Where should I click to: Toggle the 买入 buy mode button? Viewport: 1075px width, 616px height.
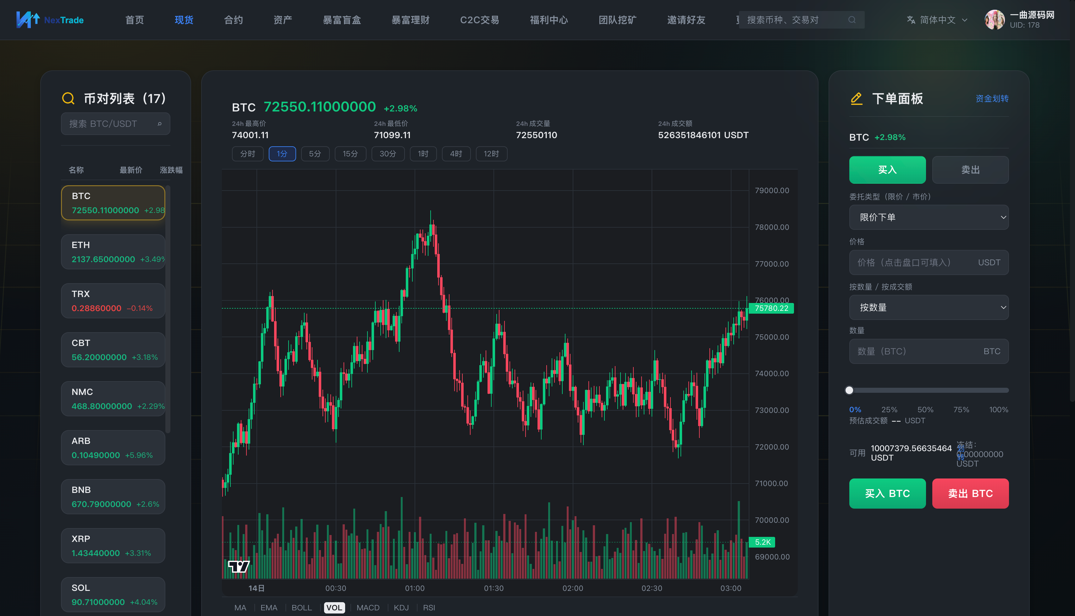click(887, 170)
